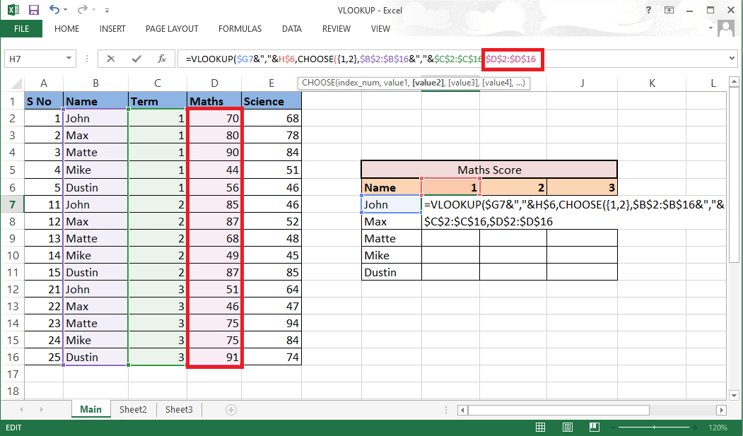Switch to Normal view in status bar
Image resolution: width=743 pixels, height=436 pixels.
click(540, 427)
